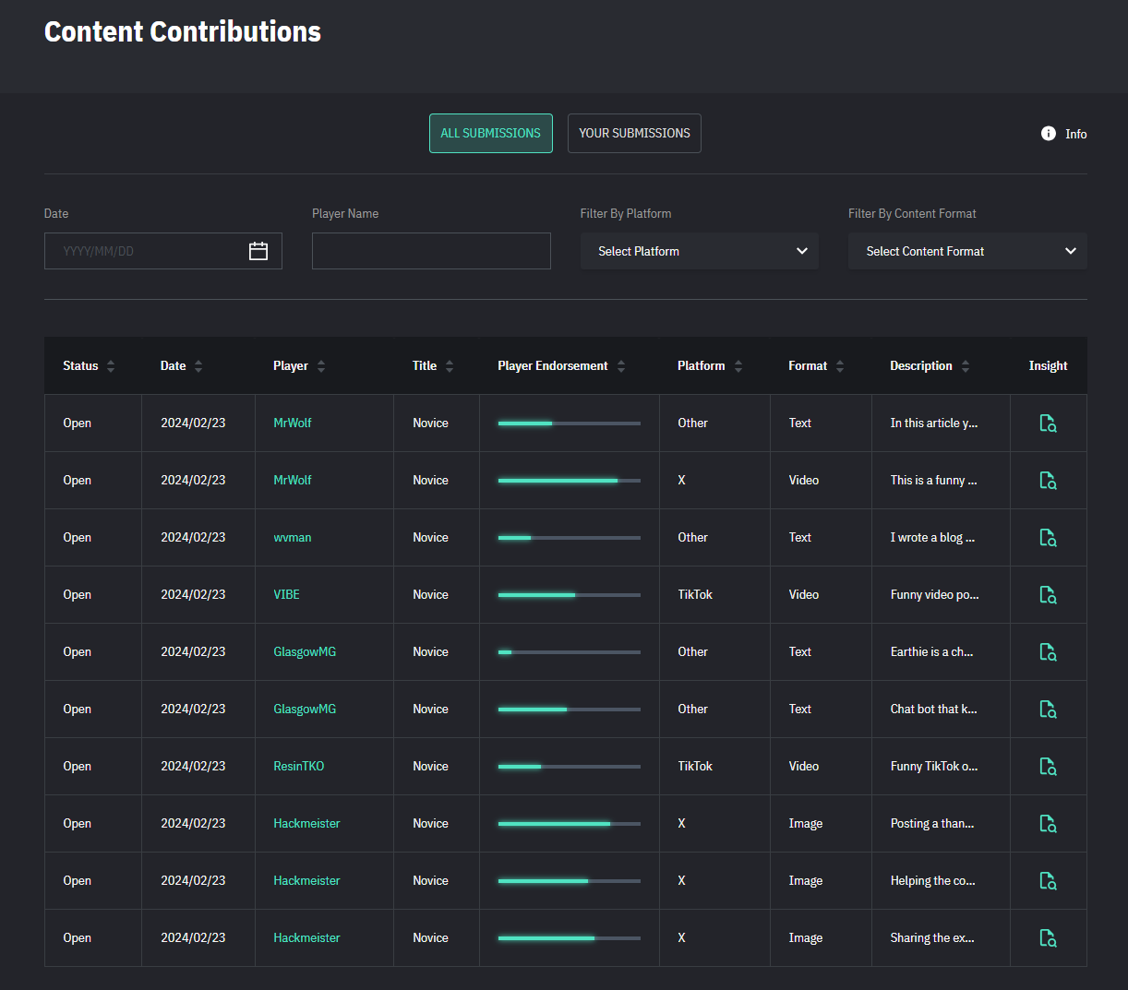The height and width of the screenshot is (990, 1128).
Task: Switch to the Your Submissions tab
Action: 634,134
